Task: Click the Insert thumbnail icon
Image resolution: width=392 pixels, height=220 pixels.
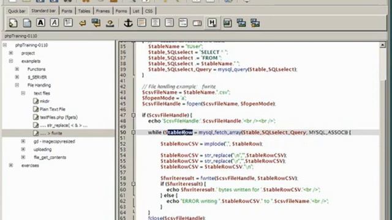Action: (241, 23)
